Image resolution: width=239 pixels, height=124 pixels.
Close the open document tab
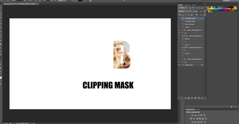click(x=38, y=4)
